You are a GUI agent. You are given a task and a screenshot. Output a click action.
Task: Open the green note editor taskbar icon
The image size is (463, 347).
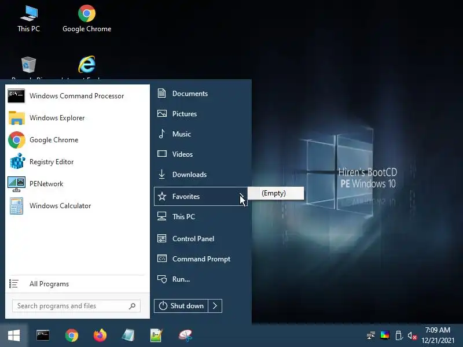[x=156, y=335]
